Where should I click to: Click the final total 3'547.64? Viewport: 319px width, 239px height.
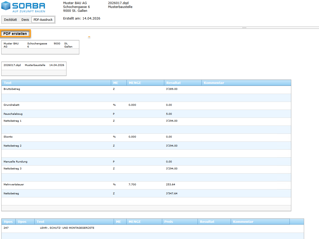172,194
